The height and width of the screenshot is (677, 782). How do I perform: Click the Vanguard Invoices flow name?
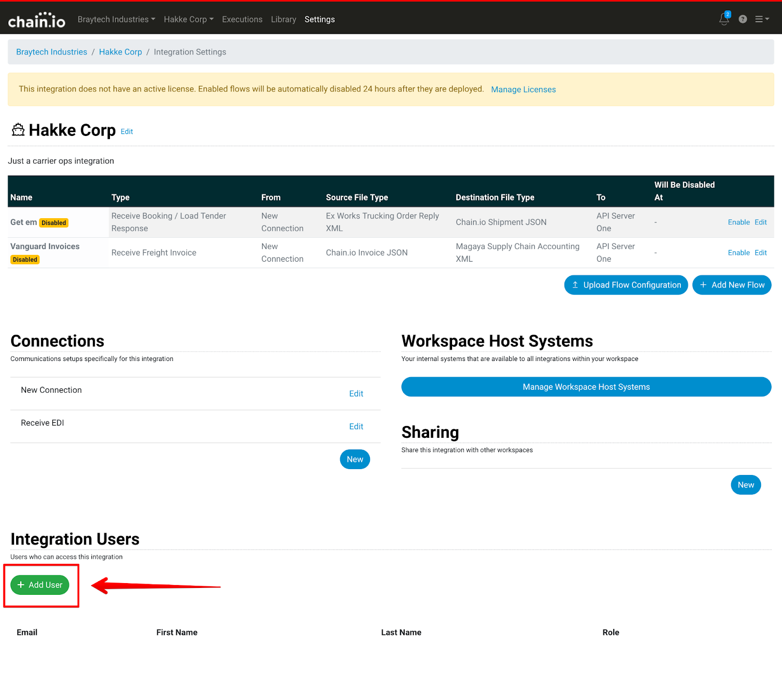point(45,246)
